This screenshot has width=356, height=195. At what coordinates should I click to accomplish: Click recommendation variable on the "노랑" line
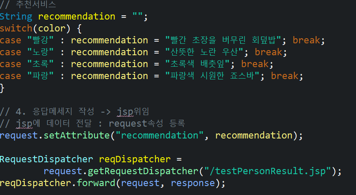click(x=109, y=52)
